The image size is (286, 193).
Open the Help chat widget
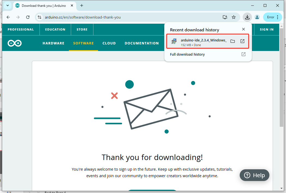[x=254, y=175]
